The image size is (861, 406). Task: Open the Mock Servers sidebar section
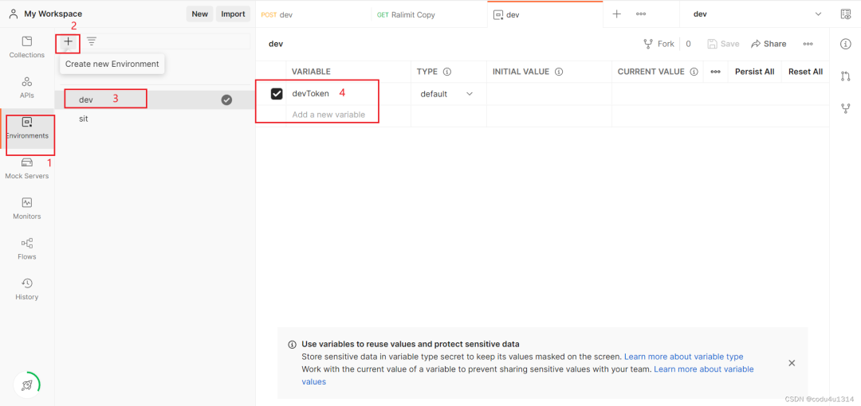27,169
